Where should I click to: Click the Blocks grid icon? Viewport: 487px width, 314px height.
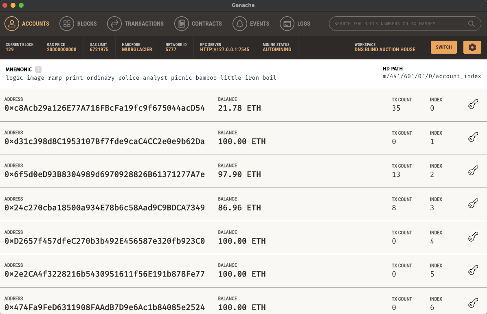click(x=67, y=24)
